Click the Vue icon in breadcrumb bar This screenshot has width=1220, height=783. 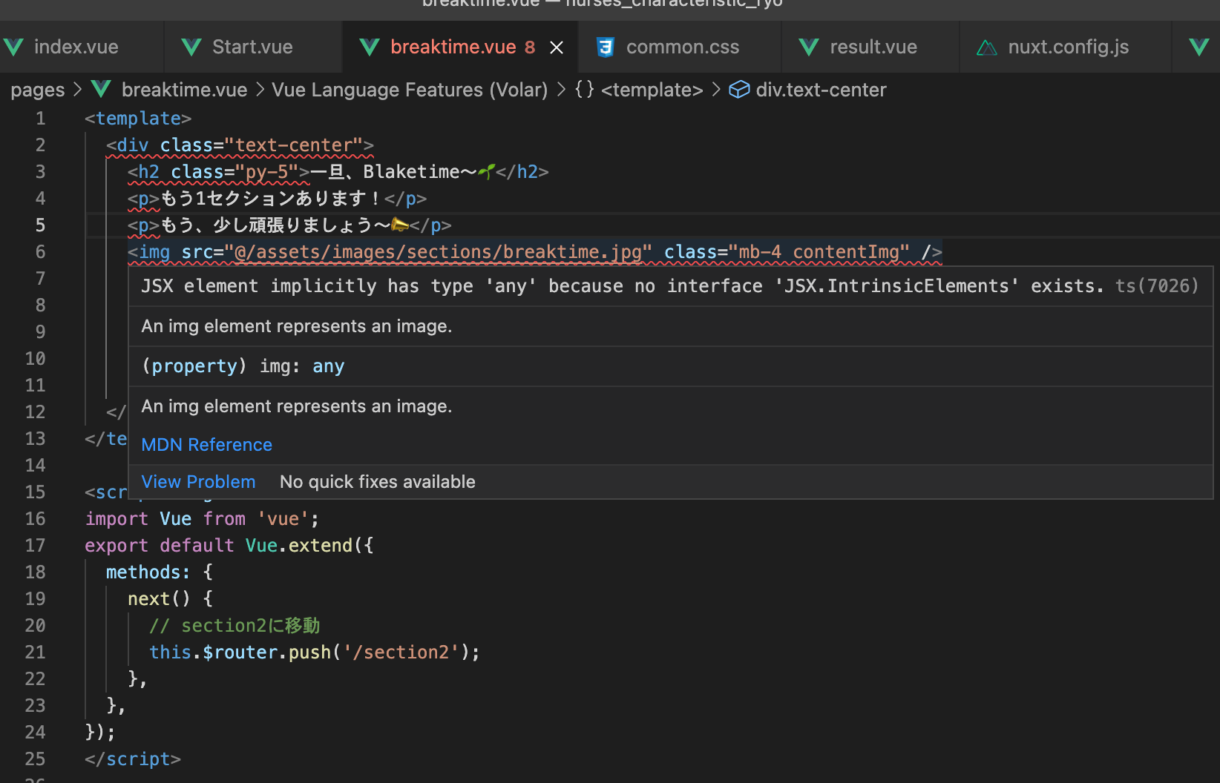(x=101, y=90)
